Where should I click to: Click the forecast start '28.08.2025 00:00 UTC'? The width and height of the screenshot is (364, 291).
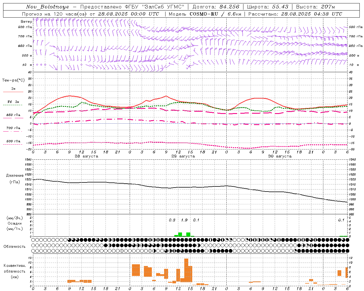coord(129,14)
